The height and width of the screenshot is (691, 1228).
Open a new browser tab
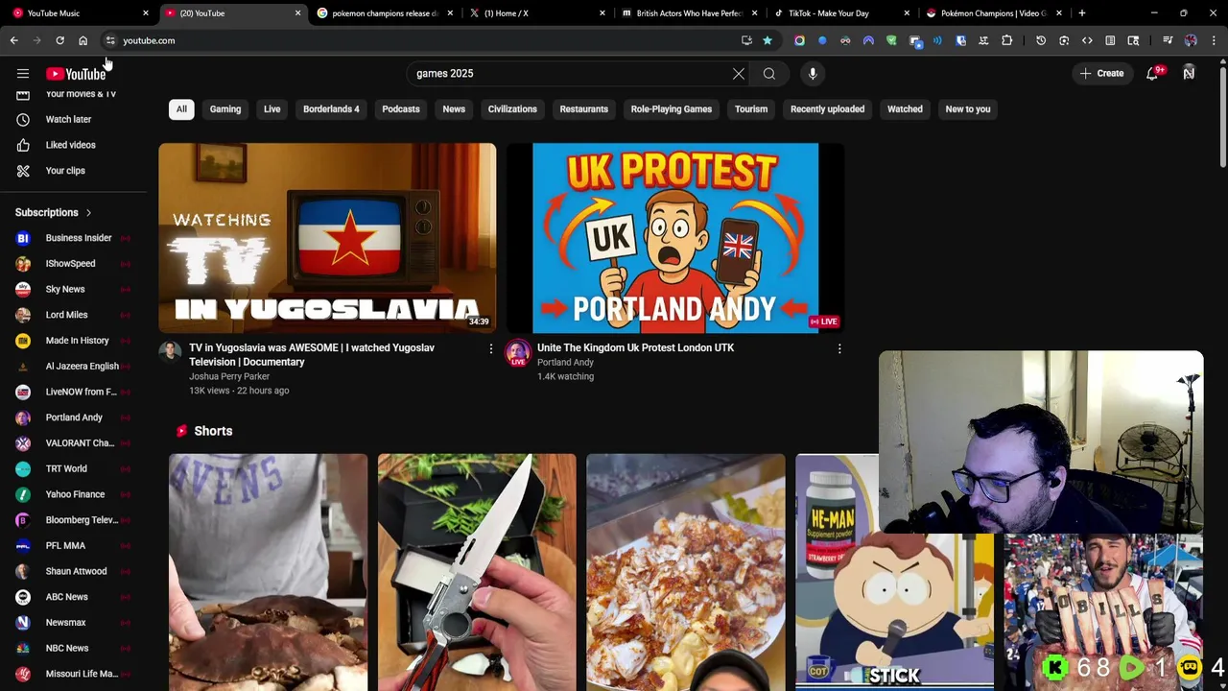1081,13
